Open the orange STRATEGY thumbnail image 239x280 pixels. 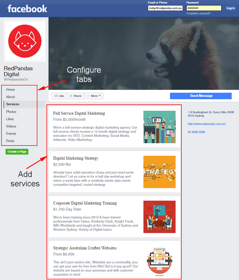159,172
